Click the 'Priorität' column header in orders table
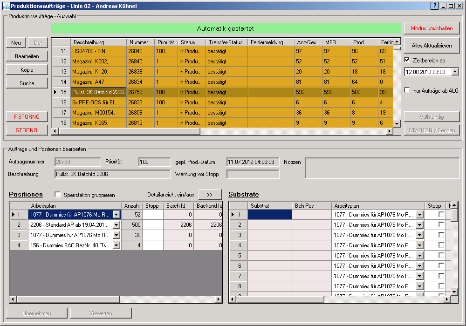Image resolution: width=466 pixels, height=326 pixels. click(x=165, y=42)
